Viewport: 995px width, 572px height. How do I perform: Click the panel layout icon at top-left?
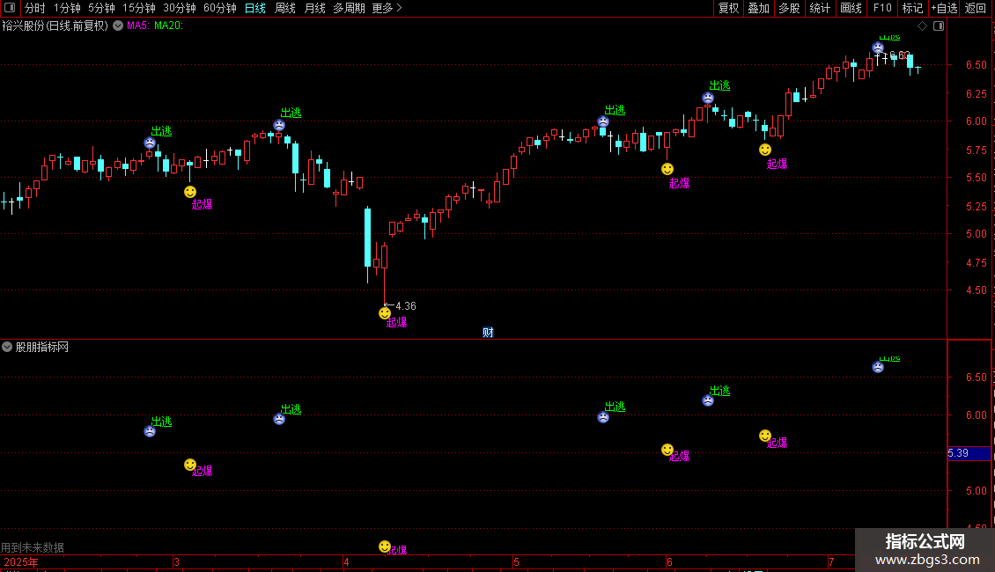(10, 8)
